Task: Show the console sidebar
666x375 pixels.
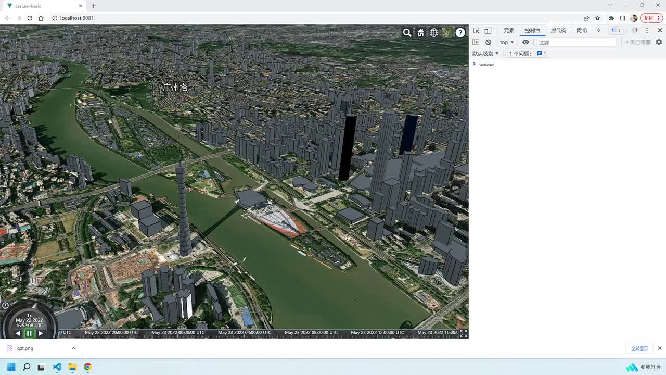Action: pyautogui.click(x=476, y=42)
